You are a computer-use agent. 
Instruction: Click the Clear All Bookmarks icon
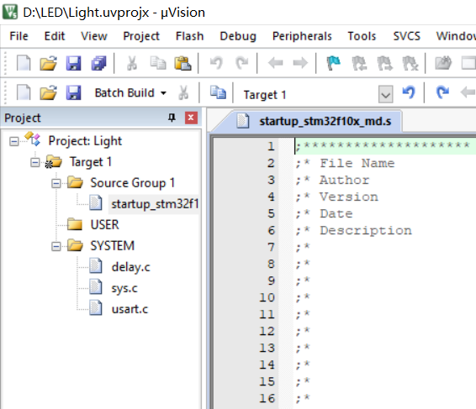(410, 63)
